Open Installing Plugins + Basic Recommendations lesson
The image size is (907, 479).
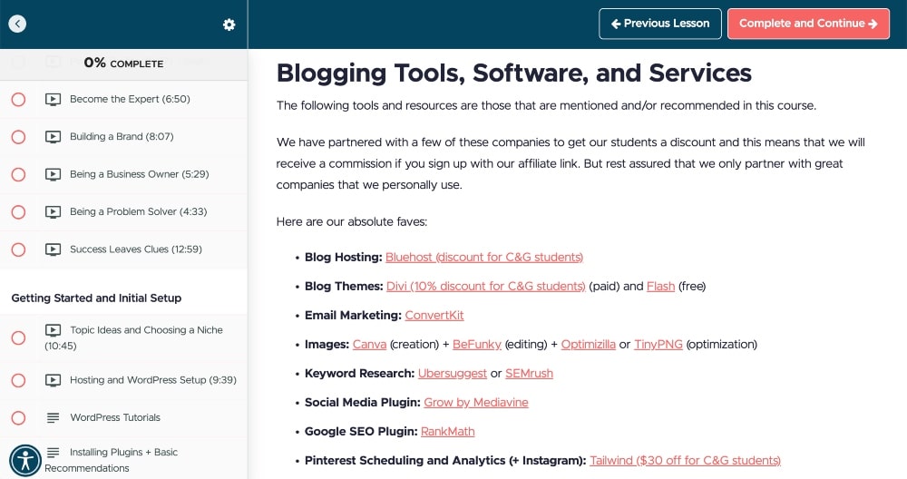[x=111, y=460]
